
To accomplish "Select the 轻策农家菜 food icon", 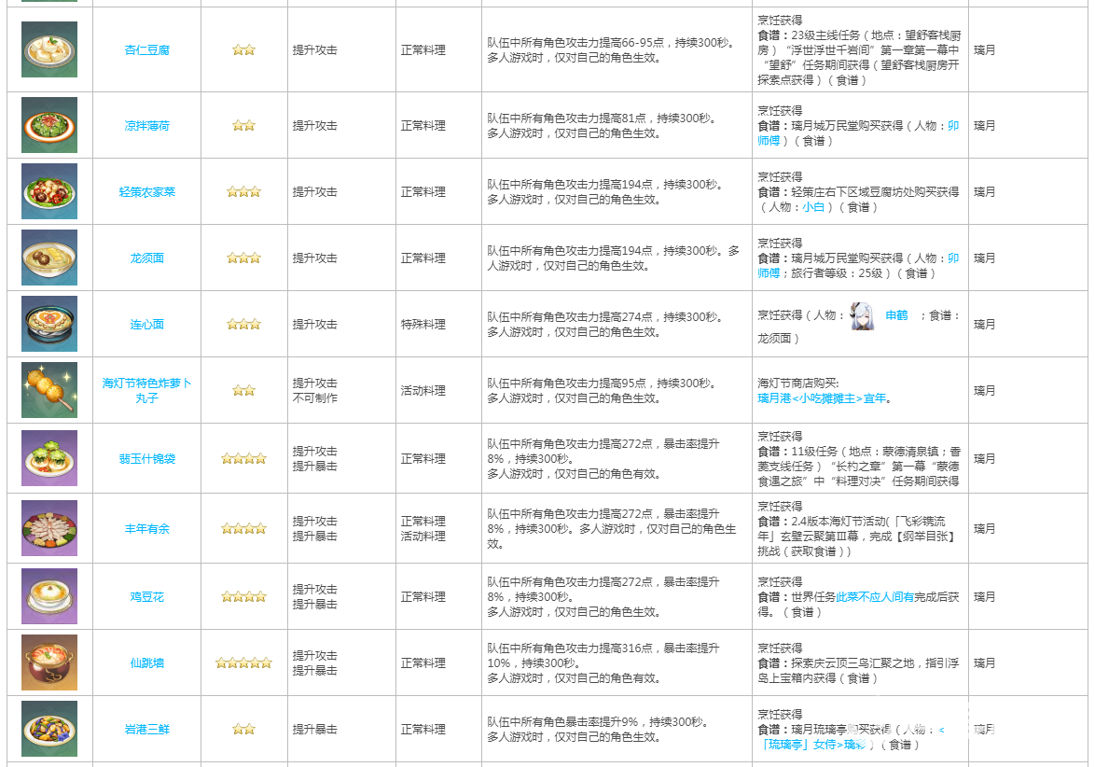I will [49, 191].
